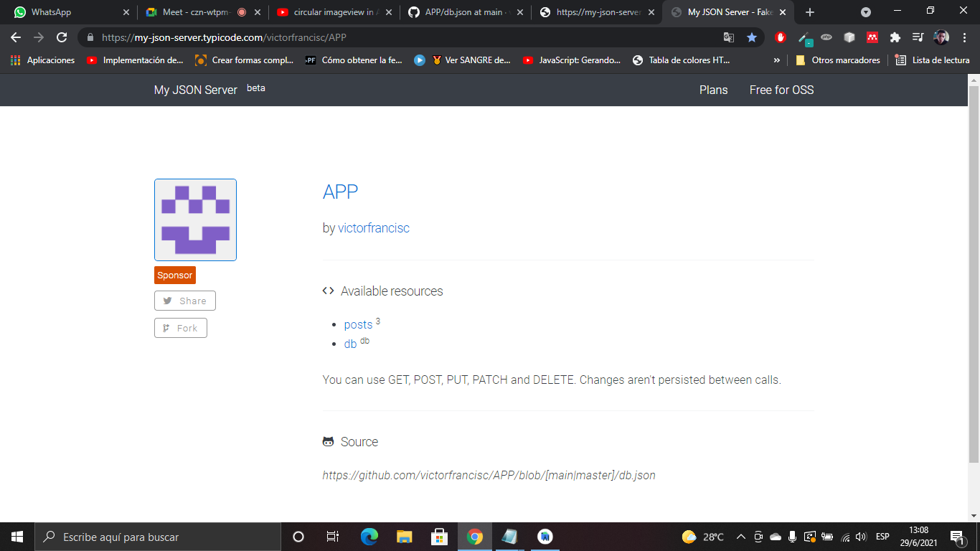Open the gray cube extension icon
Screen dimensions: 980x551
(x=849, y=37)
